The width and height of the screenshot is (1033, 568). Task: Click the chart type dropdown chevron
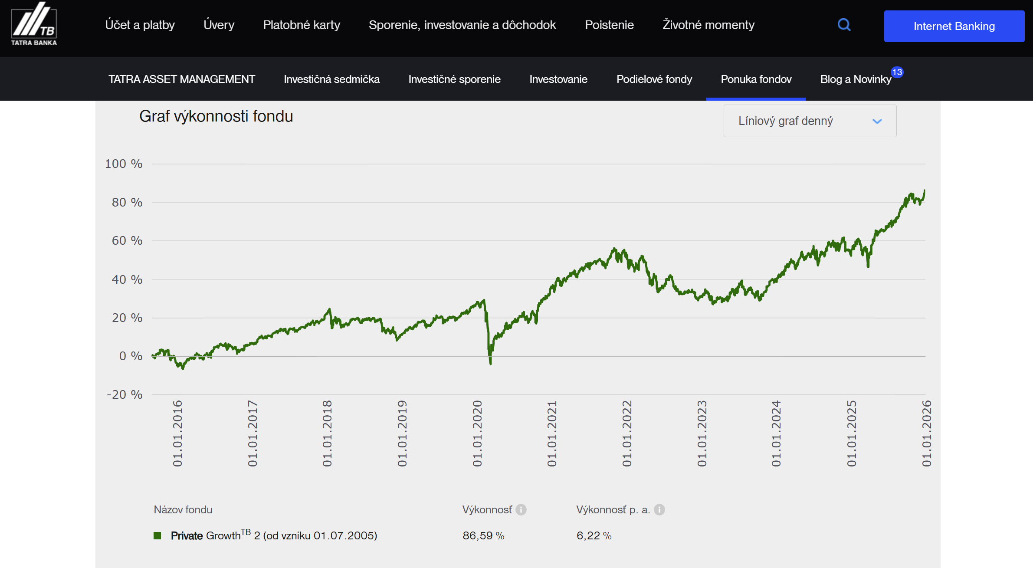click(x=877, y=121)
